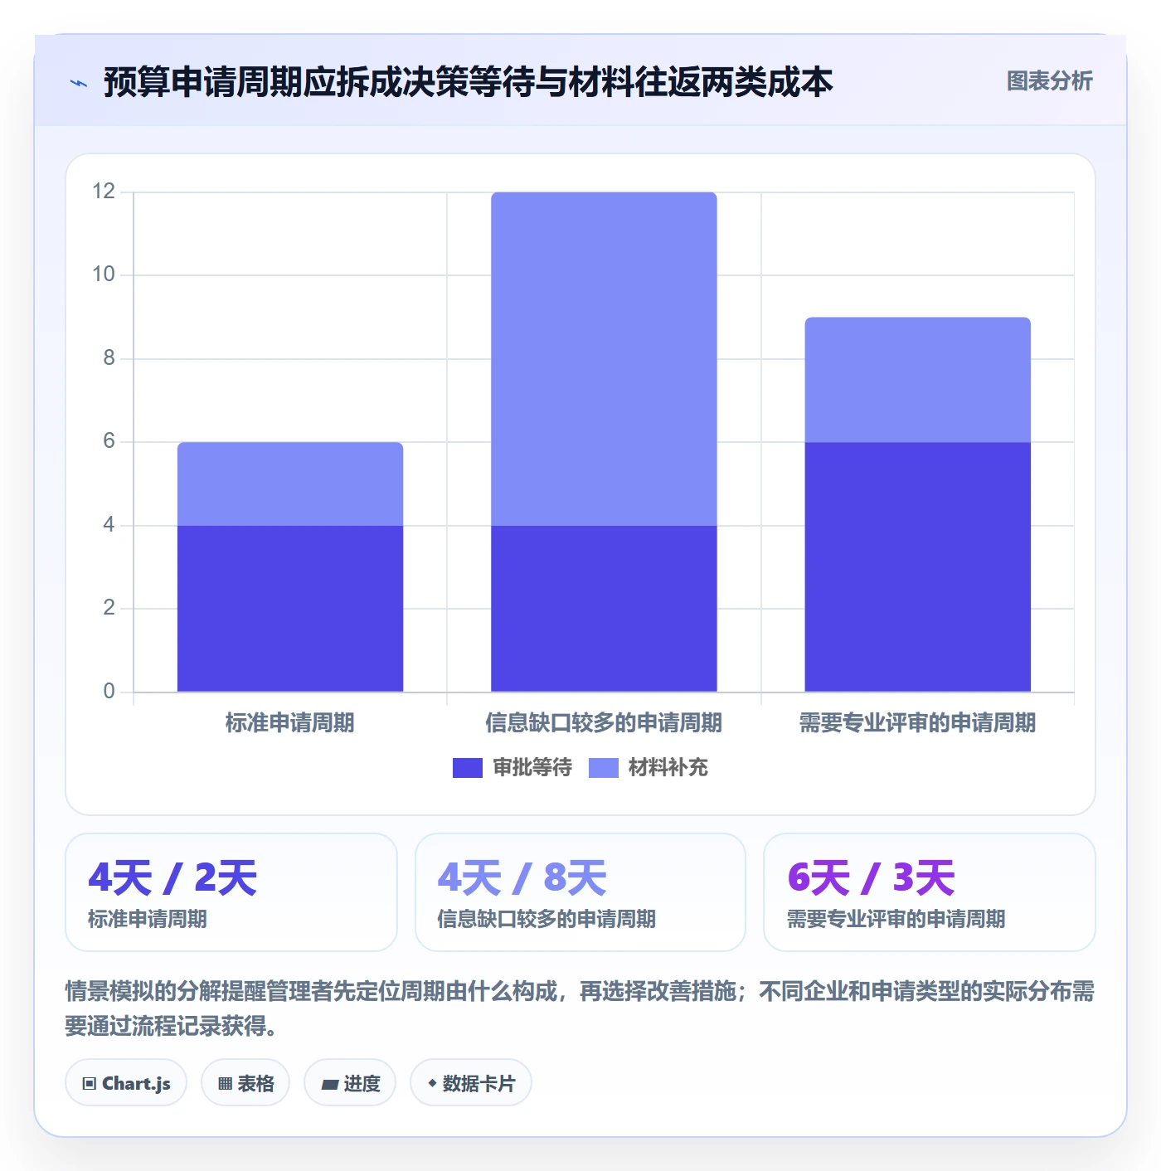Image resolution: width=1161 pixels, height=1171 pixels.
Task: Select the title 预算申请周期应拆成决策等待与材料往返两类成本
Action: [468, 82]
